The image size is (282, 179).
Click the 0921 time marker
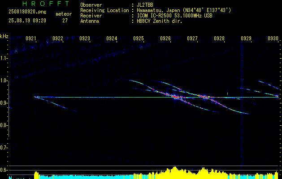31,38
